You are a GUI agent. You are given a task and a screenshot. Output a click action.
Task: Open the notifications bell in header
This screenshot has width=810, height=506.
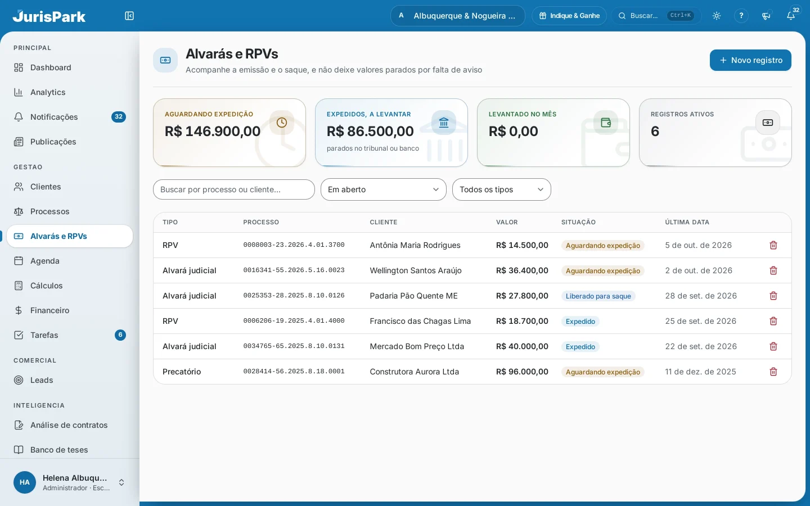(x=791, y=16)
